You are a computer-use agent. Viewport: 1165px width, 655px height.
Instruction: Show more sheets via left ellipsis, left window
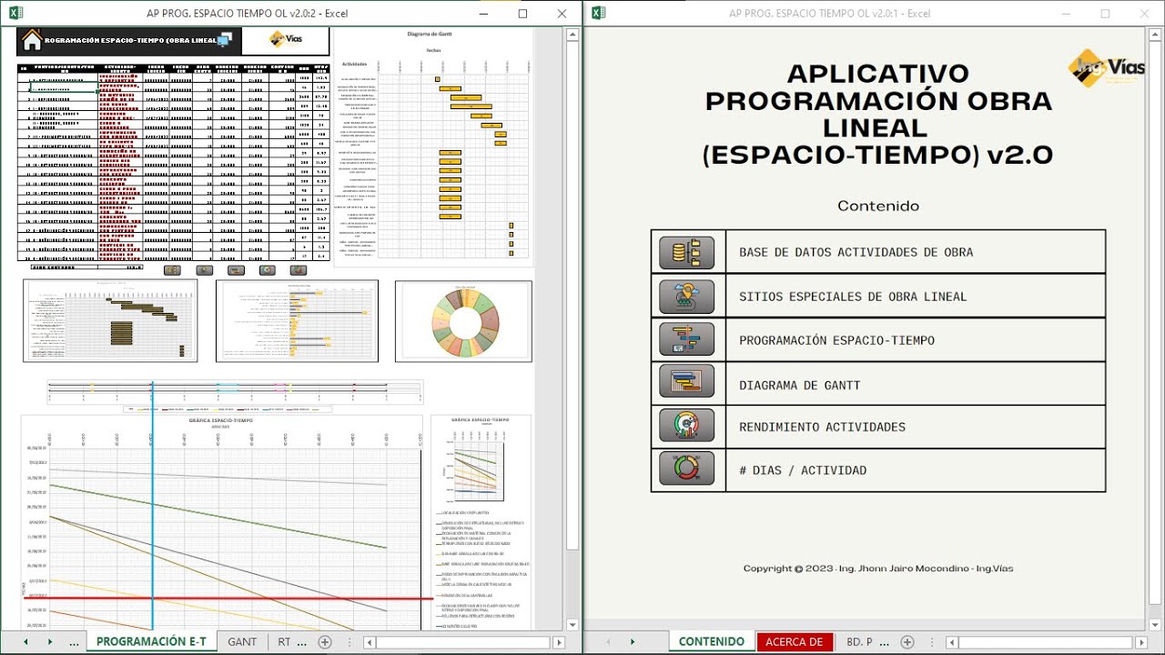[x=73, y=641]
